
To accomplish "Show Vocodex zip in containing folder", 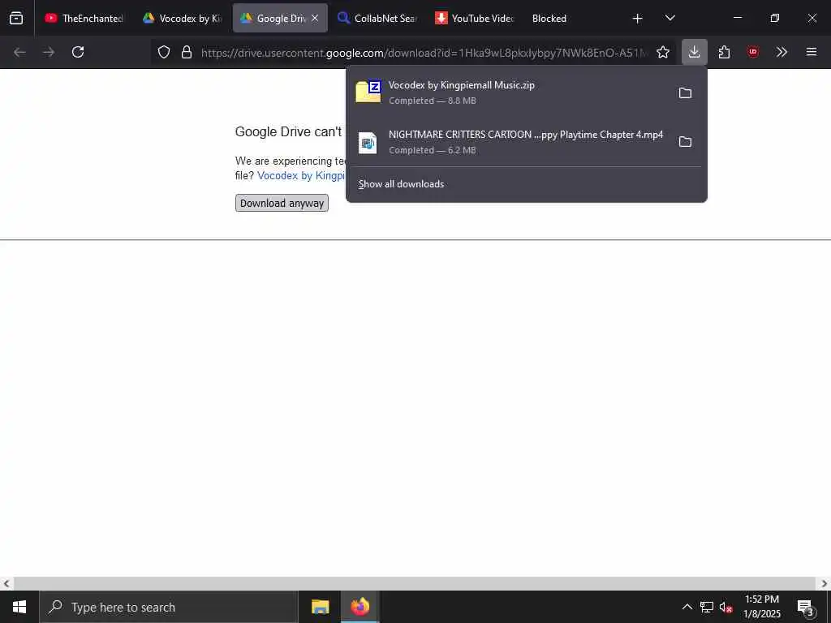I will tap(685, 93).
